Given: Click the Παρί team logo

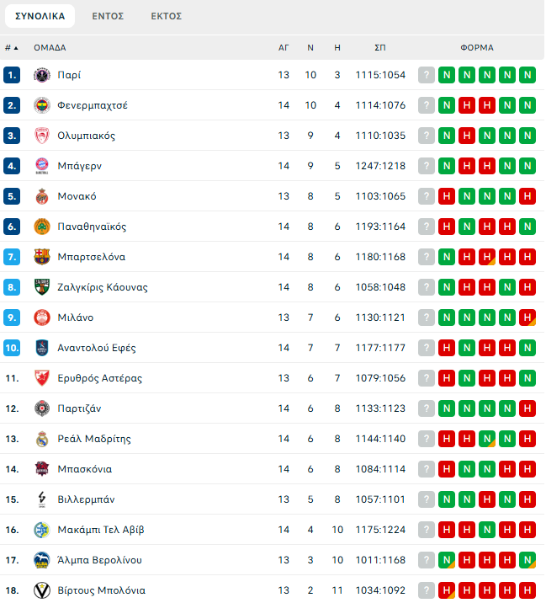Looking at the screenshot, I should 42,75.
